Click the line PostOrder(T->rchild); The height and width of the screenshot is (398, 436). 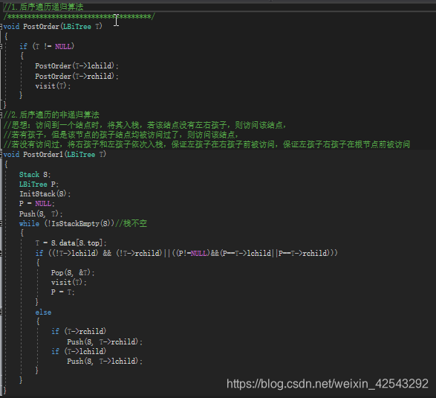(77, 76)
